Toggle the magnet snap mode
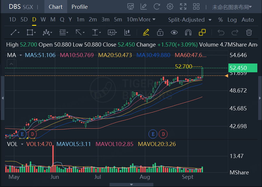Viewport: 262px width, 187px height. [188, 32]
